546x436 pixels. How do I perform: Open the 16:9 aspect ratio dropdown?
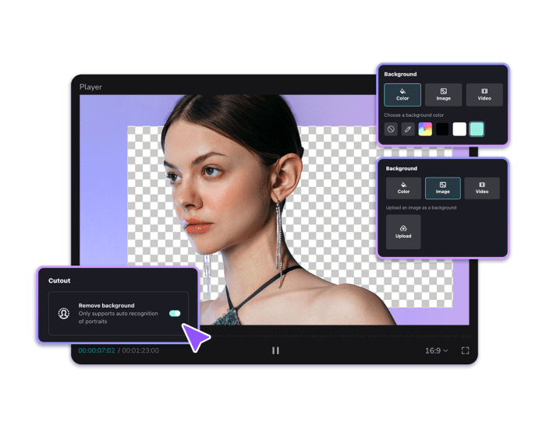436,351
